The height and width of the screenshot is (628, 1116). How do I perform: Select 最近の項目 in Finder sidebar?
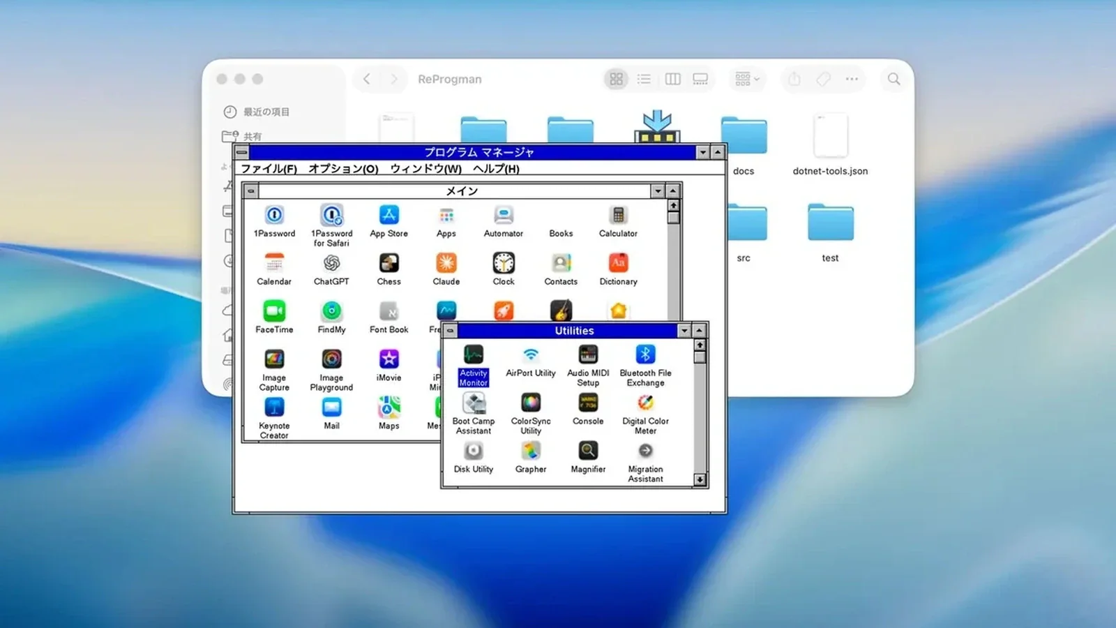coord(257,112)
